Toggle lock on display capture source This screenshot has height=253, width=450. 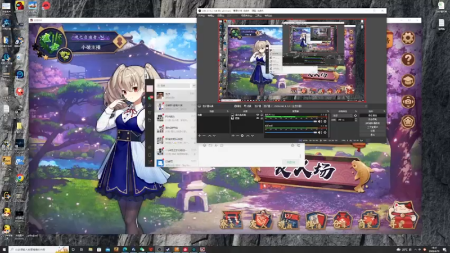point(262,115)
